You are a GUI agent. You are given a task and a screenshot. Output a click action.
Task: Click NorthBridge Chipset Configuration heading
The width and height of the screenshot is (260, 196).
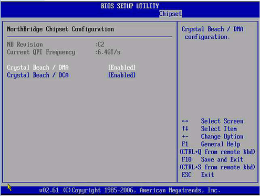click(x=60, y=29)
